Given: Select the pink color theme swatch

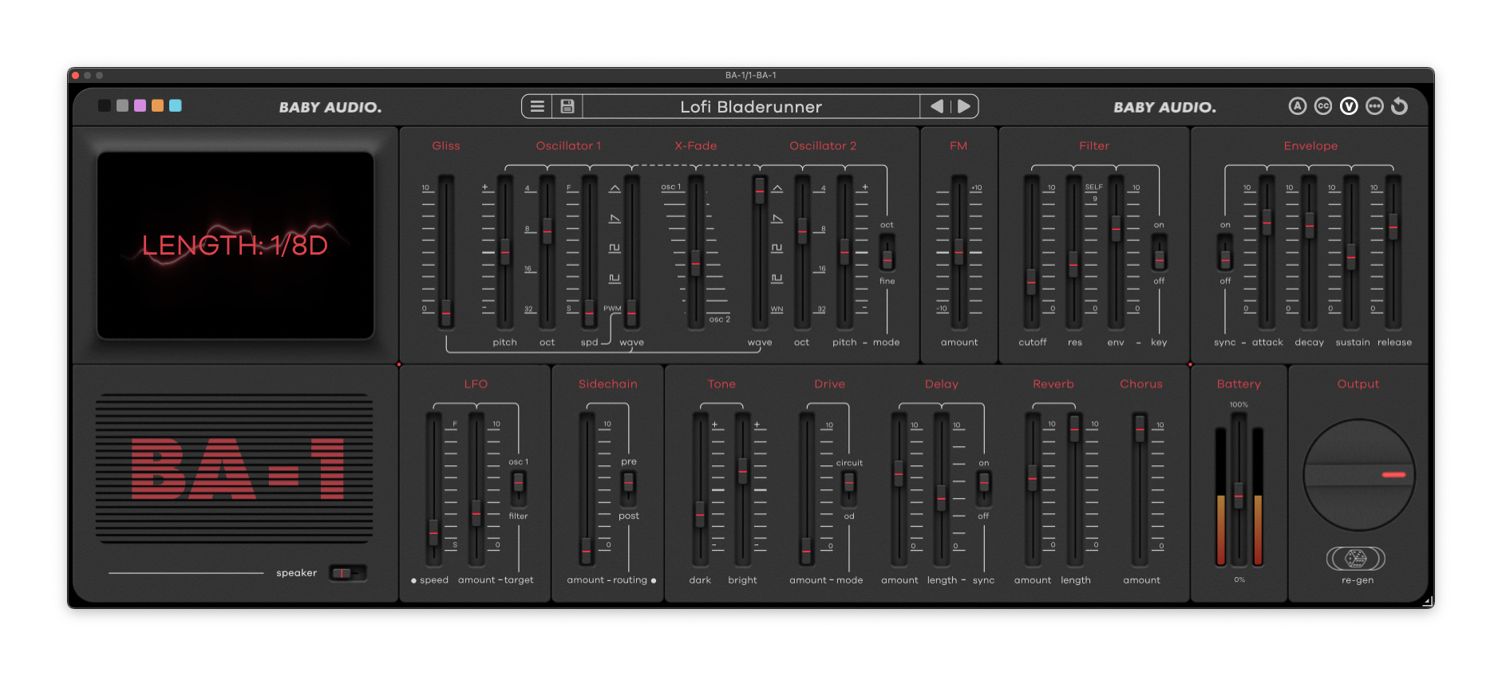Looking at the screenshot, I should tap(140, 105).
